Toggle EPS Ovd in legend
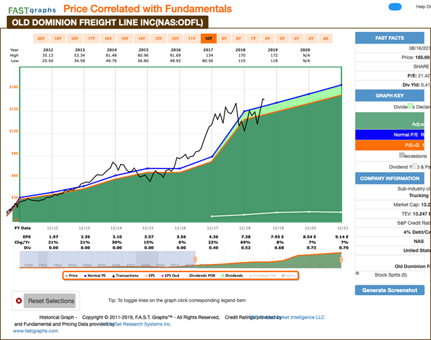 170,275
